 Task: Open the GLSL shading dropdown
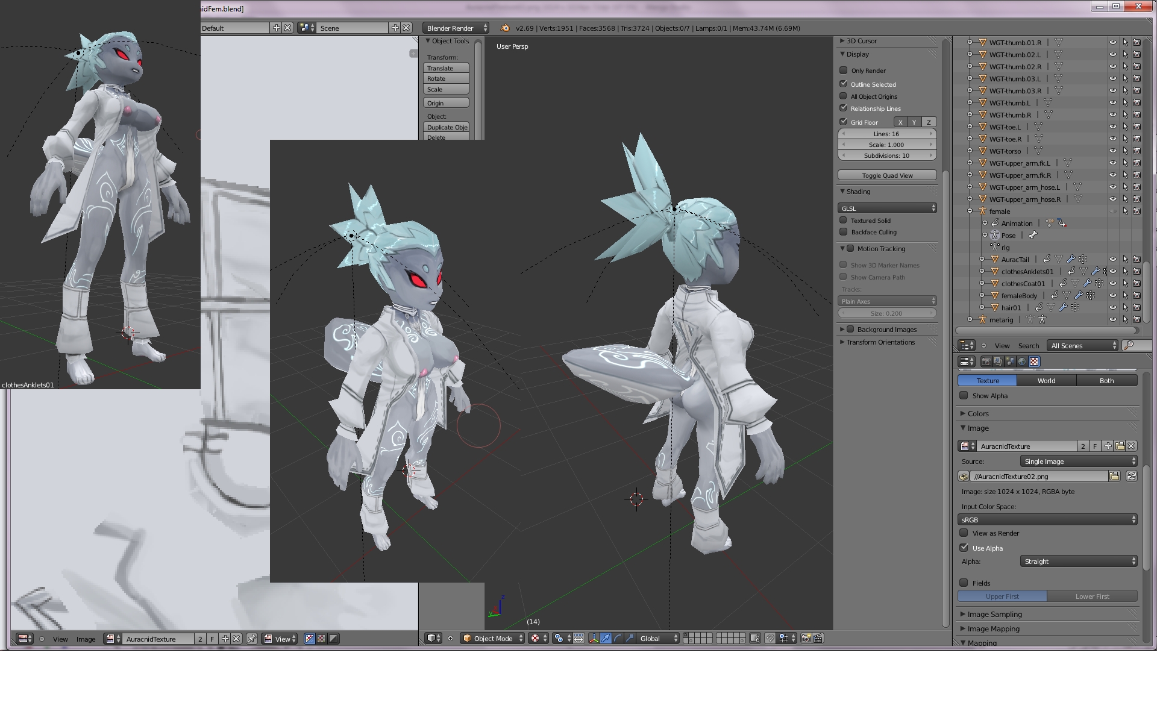[x=886, y=208]
